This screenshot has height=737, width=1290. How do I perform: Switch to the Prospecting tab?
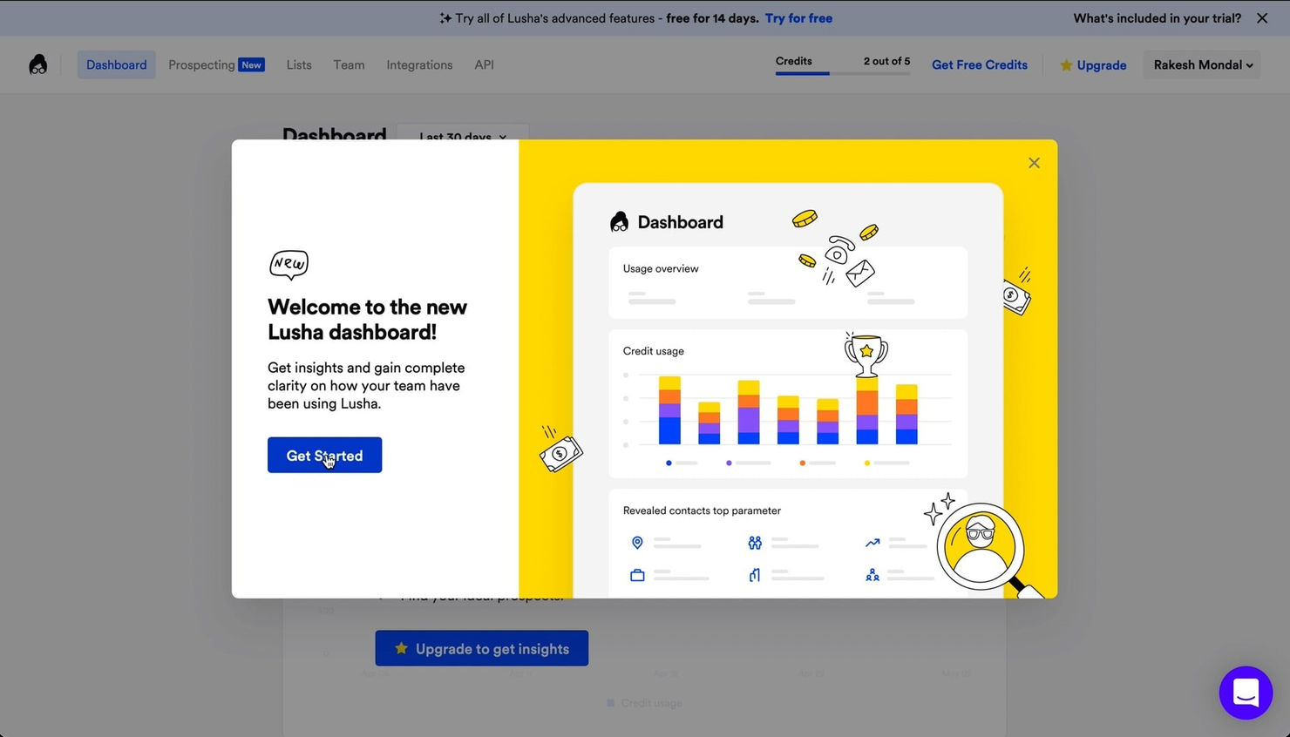[x=201, y=64]
